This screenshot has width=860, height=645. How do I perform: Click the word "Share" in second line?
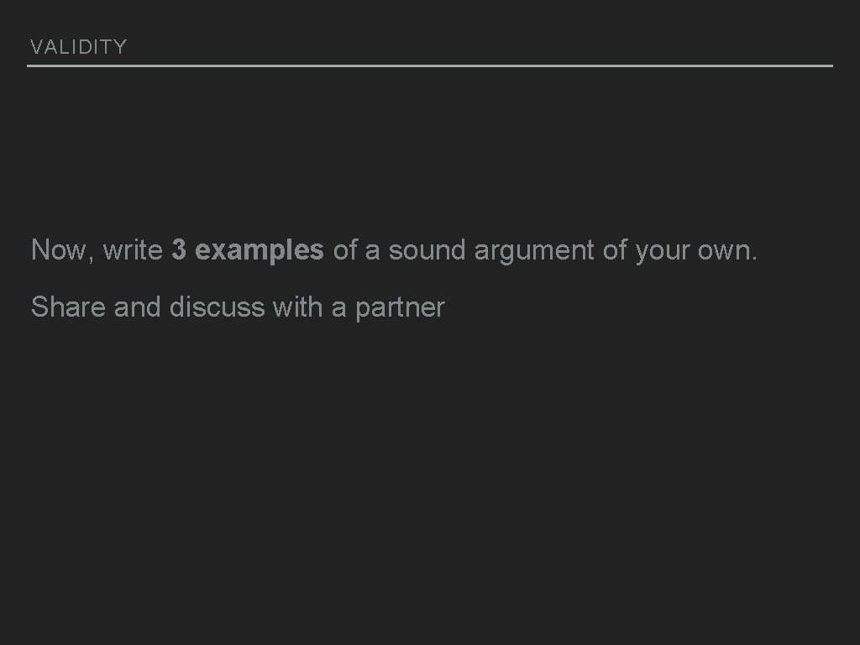tap(68, 307)
